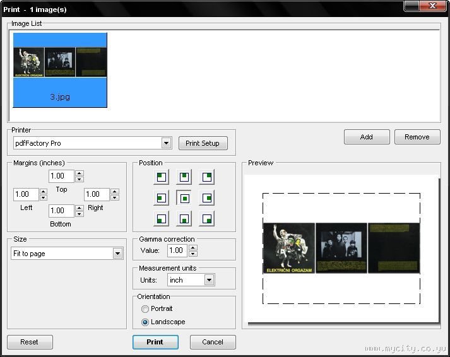This screenshot has height=357, width=450.
Task: Open the Size Fit to page dropdown
Action: point(117,254)
